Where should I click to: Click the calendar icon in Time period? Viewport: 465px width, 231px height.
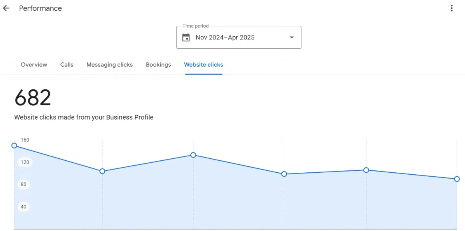pyautogui.click(x=186, y=37)
